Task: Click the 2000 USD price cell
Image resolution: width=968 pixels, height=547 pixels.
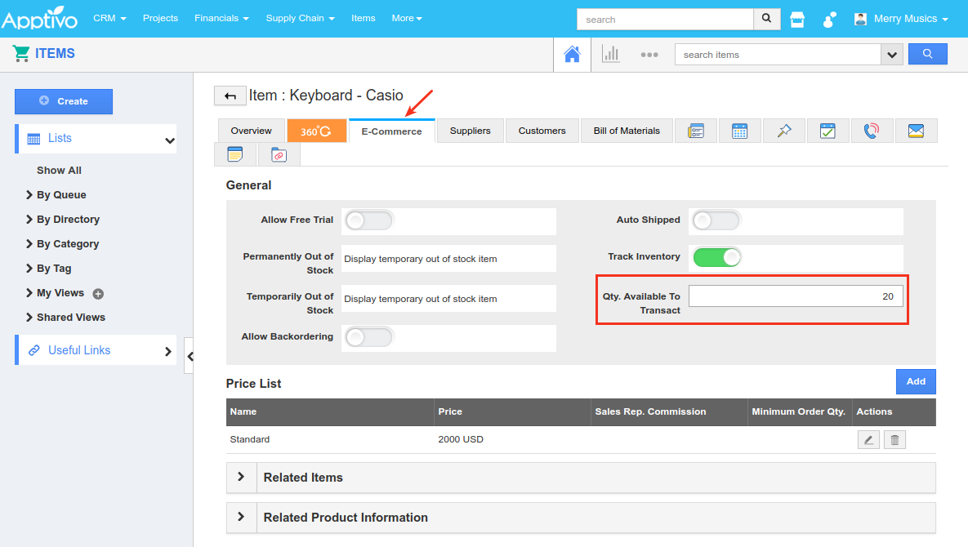Action: pos(461,440)
